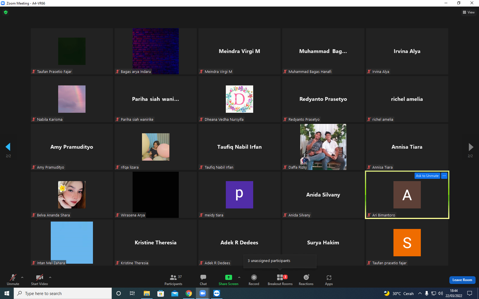This screenshot has height=299, width=479.
Task: Expand video options arrow beside Start Video
Action: point(50,277)
